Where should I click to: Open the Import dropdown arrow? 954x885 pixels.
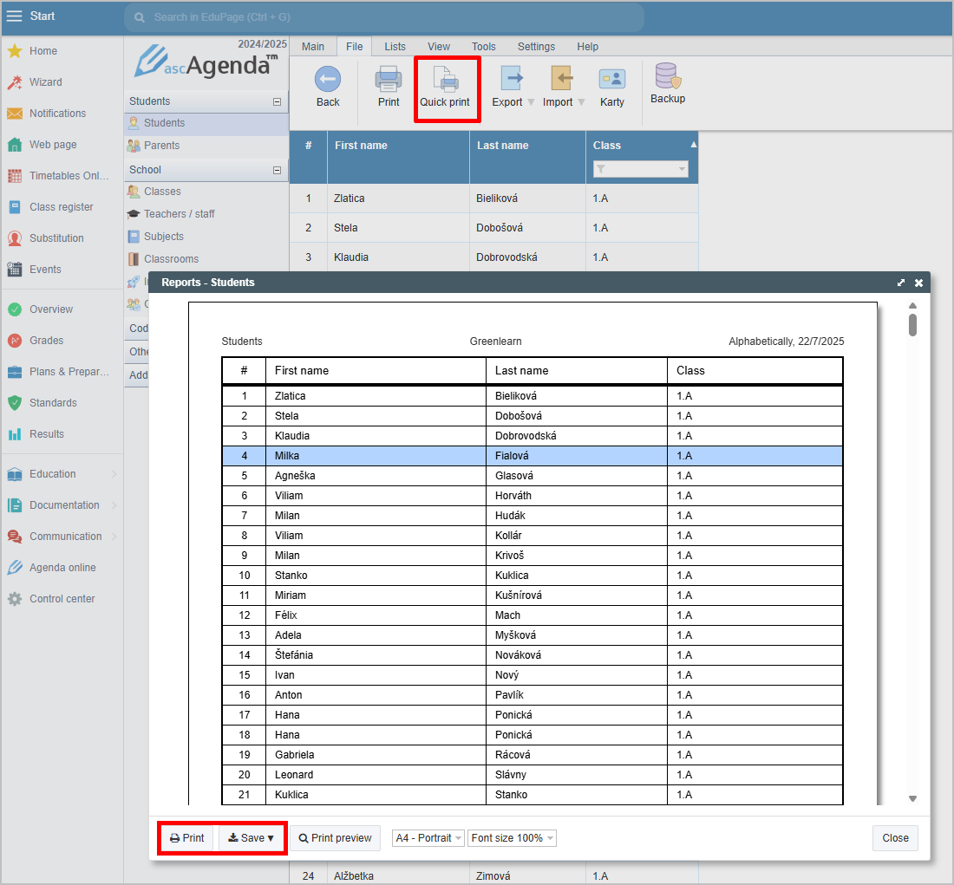pyautogui.click(x=582, y=102)
